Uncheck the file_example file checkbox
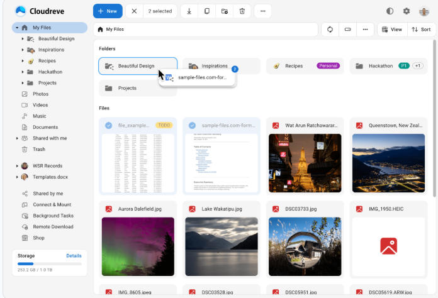Image resolution: width=438 pixels, height=298 pixels. [x=109, y=125]
